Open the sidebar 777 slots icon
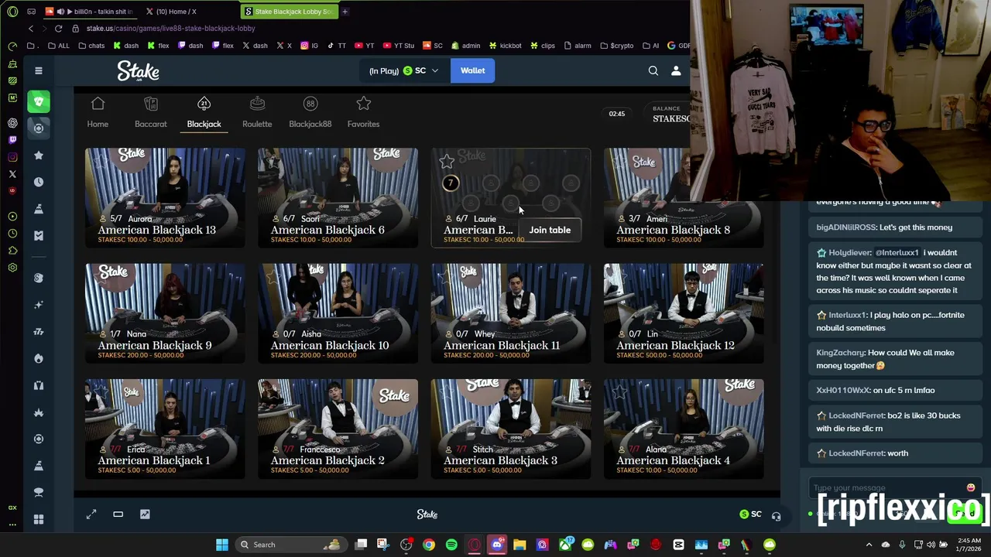This screenshot has height=557, width=991. coord(39,331)
